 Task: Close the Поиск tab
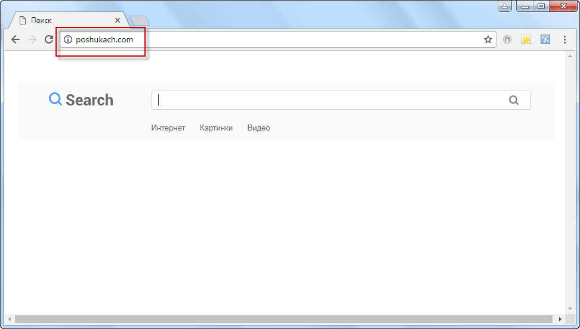pos(118,20)
